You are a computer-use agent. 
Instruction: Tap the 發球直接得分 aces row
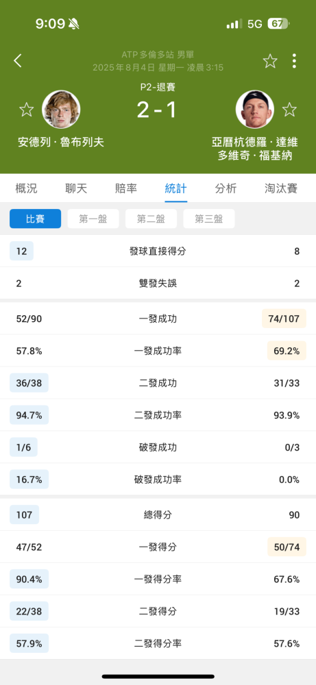(158, 251)
